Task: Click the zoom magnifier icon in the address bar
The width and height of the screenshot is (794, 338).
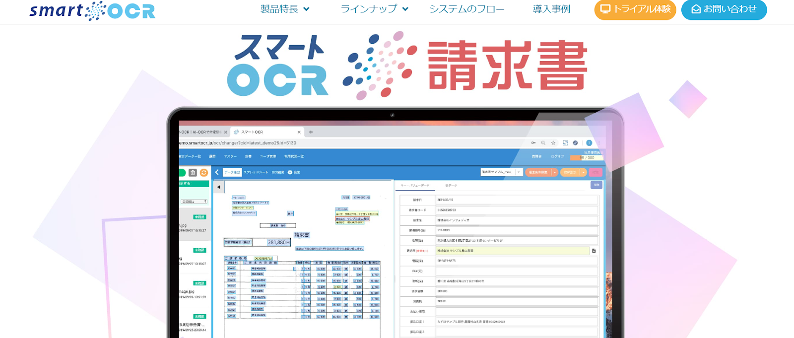Action: (543, 143)
